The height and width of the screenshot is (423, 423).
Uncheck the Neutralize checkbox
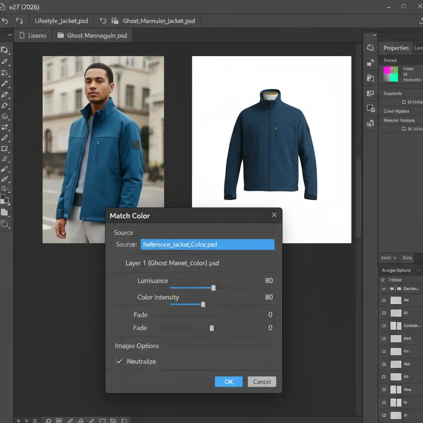[119, 361]
